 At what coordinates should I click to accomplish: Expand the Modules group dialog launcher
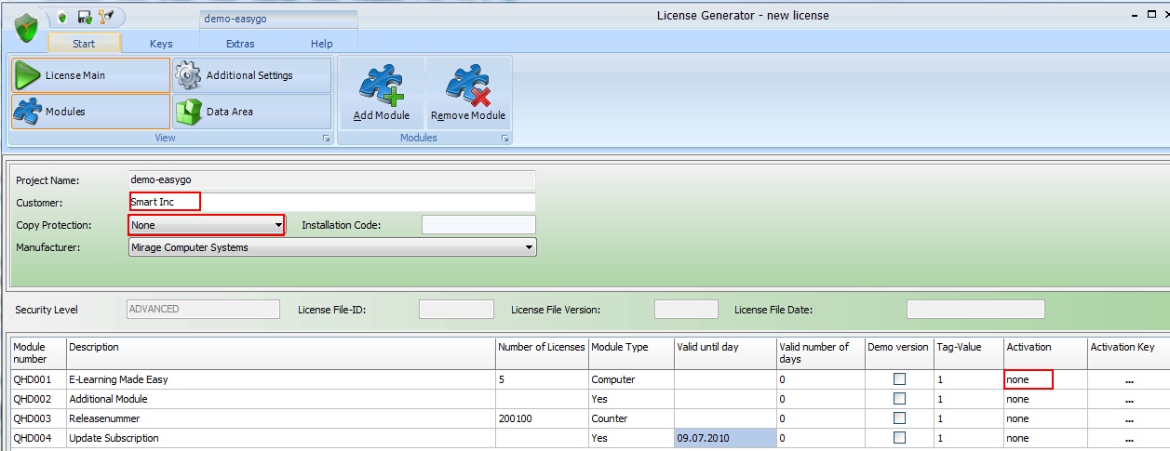pos(504,139)
